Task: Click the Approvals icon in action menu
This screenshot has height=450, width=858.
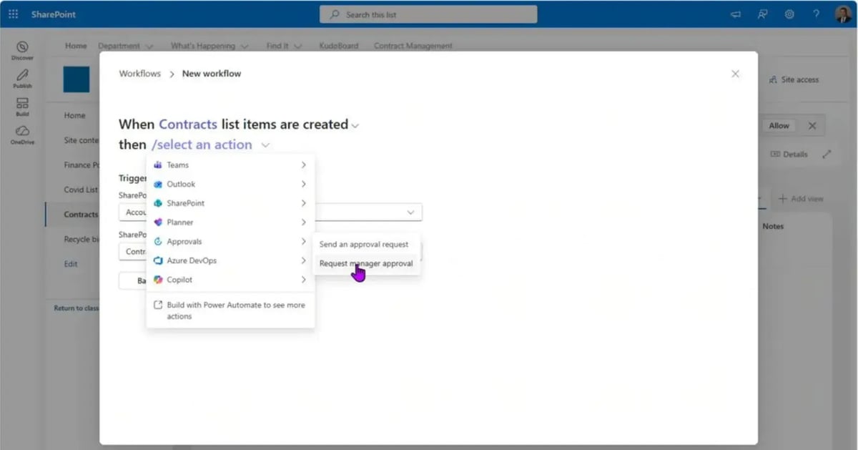Action: tap(159, 242)
